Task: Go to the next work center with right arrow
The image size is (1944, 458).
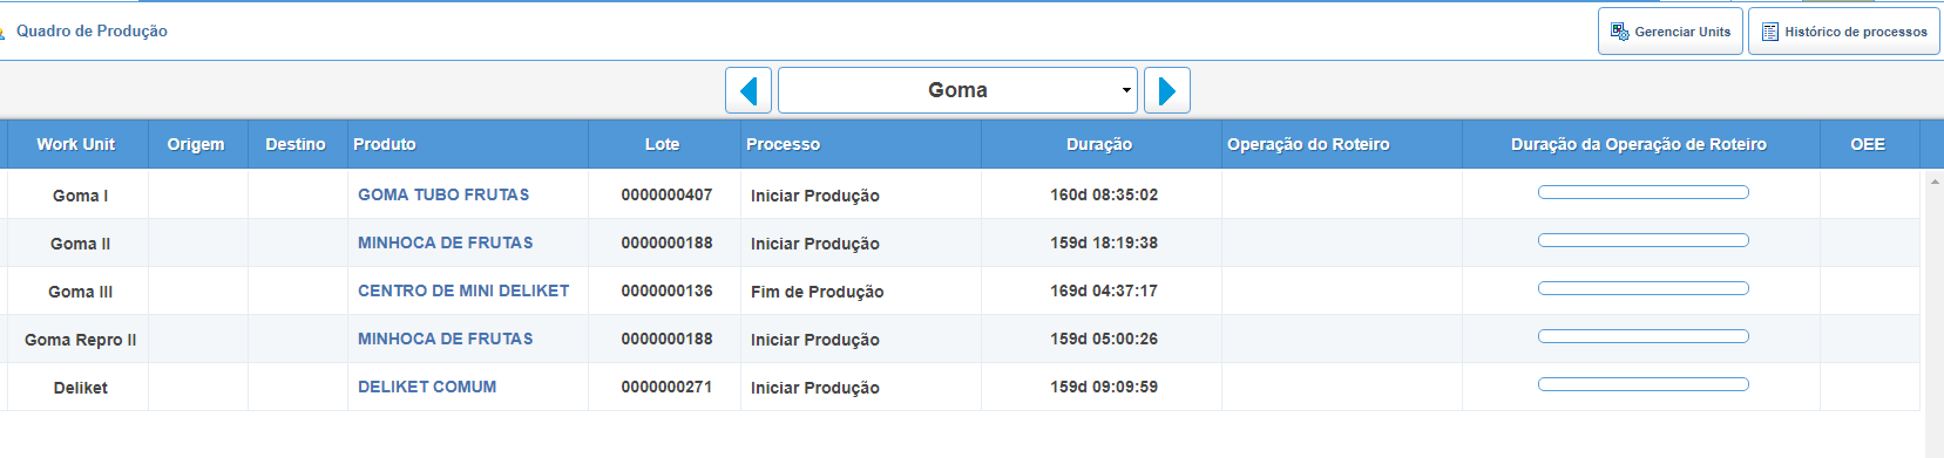Action: pyautogui.click(x=1167, y=90)
